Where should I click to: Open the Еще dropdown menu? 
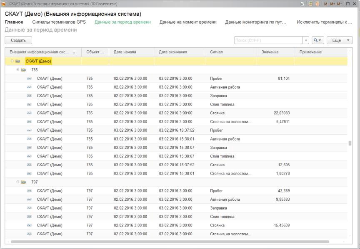pyautogui.click(x=339, y=40)
